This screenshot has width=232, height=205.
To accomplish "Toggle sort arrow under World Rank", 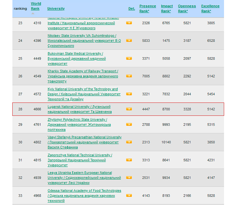I will click(x=33, y=13).
